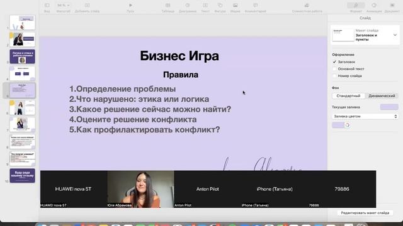403x226 pixels.
Task: Add a text box via Текст icon
Action: 205,6
